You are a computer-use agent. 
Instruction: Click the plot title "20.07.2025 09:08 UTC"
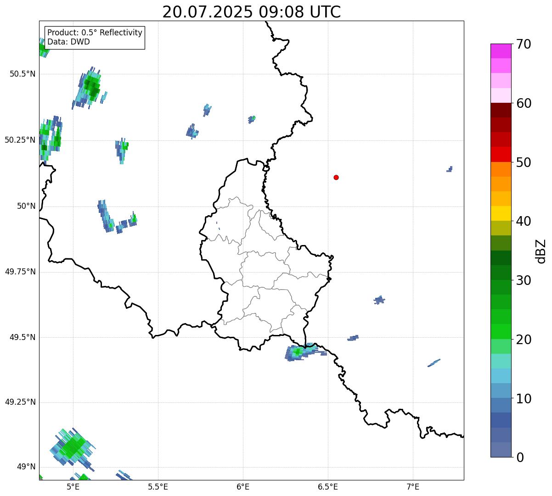coord(252,11)
